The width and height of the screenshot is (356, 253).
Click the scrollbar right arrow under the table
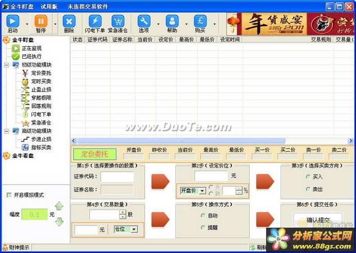tap(351, 141)
